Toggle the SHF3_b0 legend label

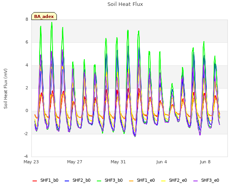click(114, 180)
